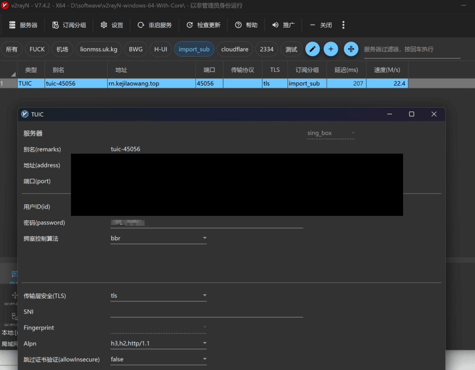Sort by 速度(M/s) column header
475x370 pixels.
pos(387,70)
